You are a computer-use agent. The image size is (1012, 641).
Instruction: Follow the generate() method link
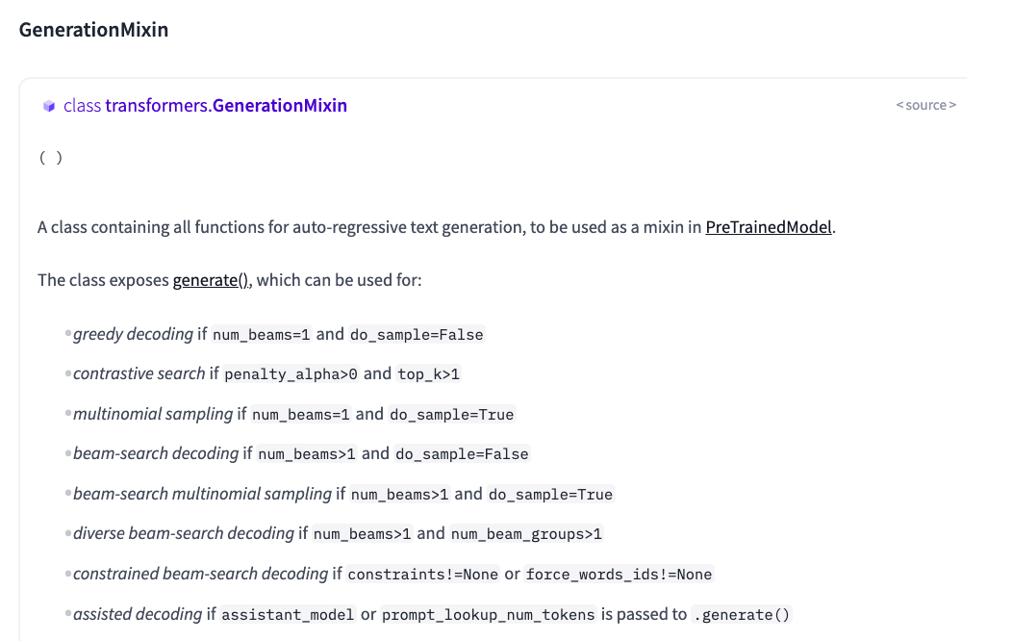[211, 280]
